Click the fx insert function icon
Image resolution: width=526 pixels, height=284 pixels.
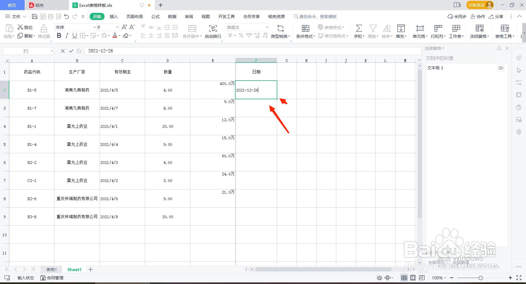(79, 51)
